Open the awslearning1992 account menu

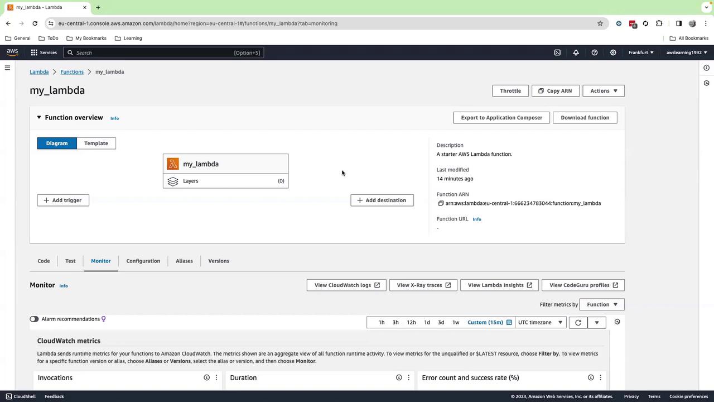(687, 52)
